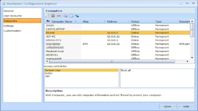This screenshot has width=198, height=111.
Task: Click the Address column header
Action: pyautogui.click(x=117, y=22)
